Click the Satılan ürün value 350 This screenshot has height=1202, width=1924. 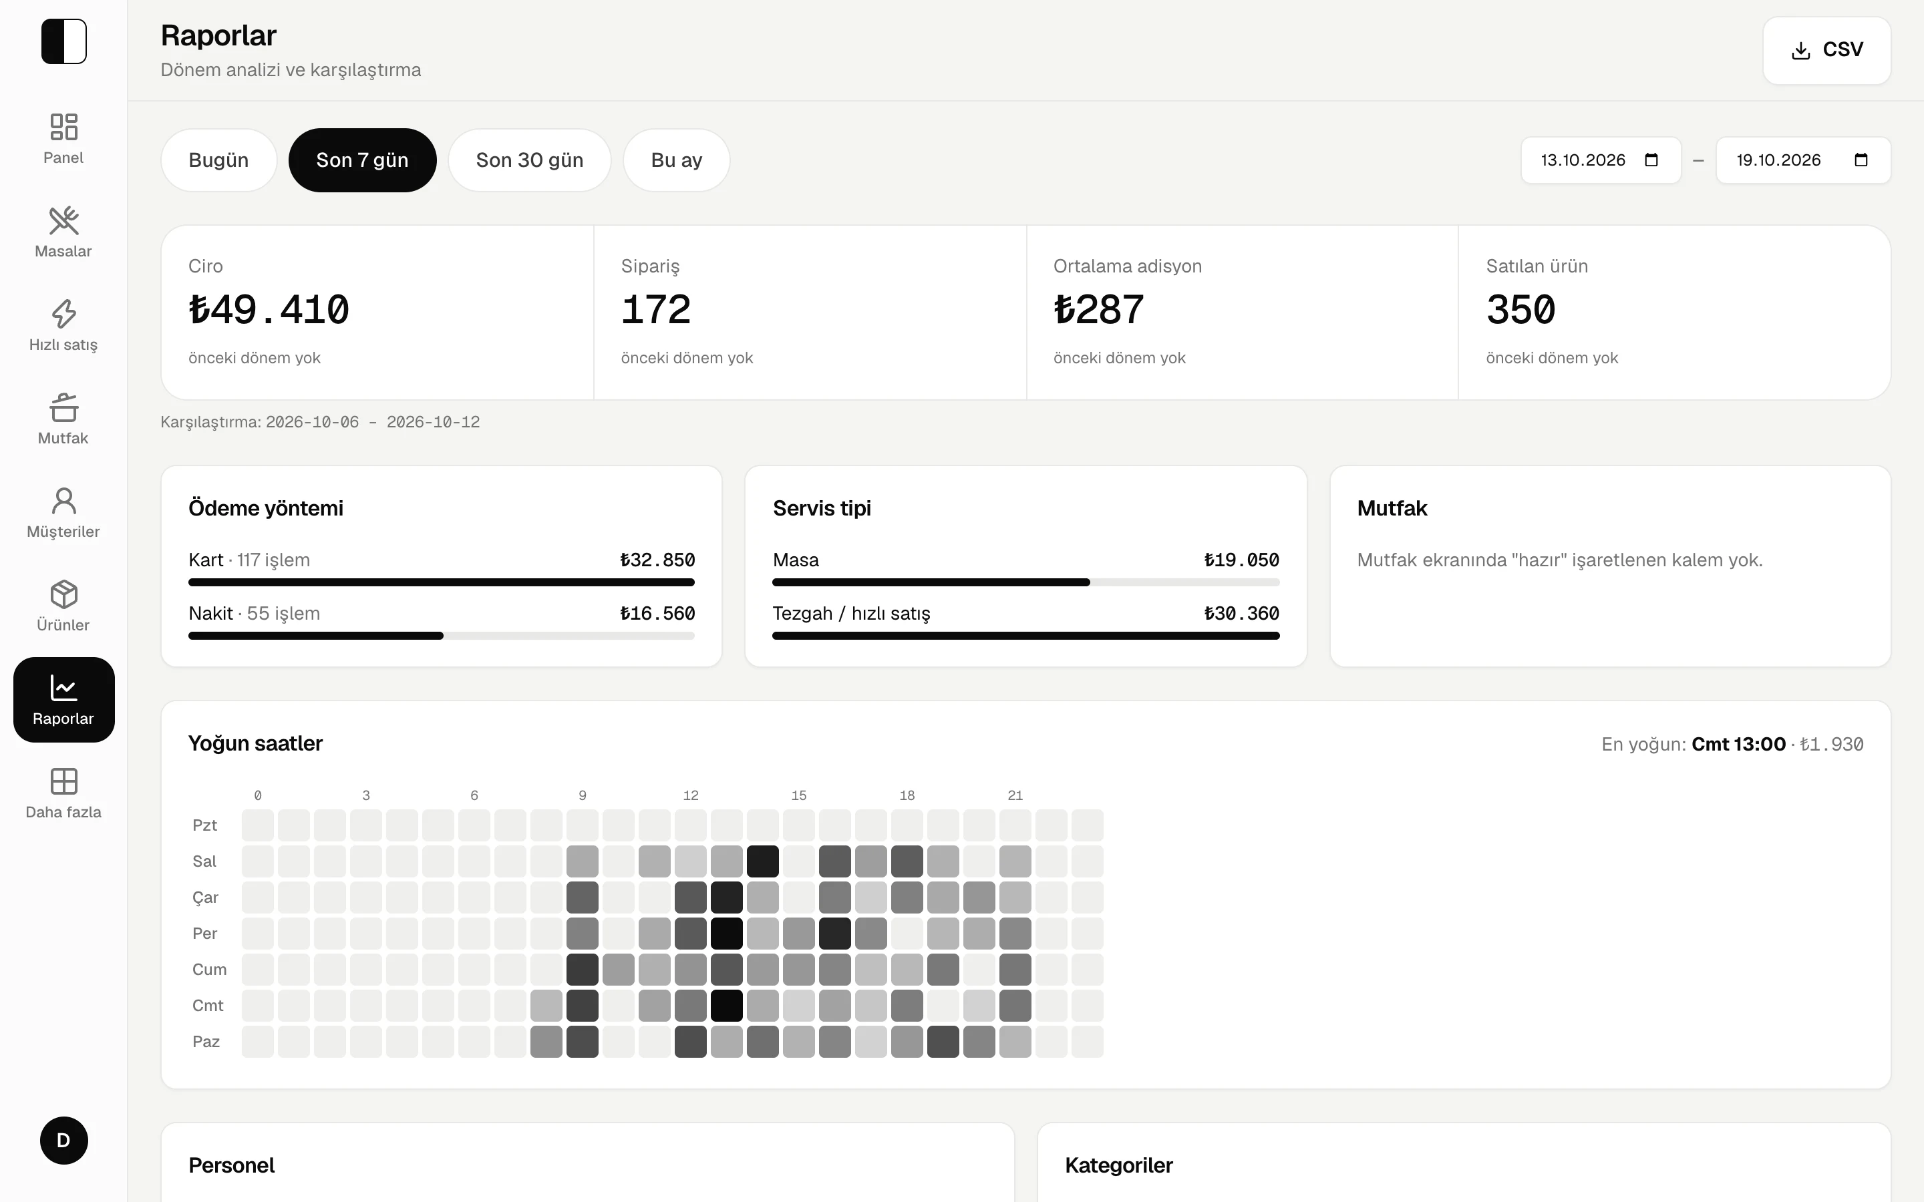(1521, 309)
